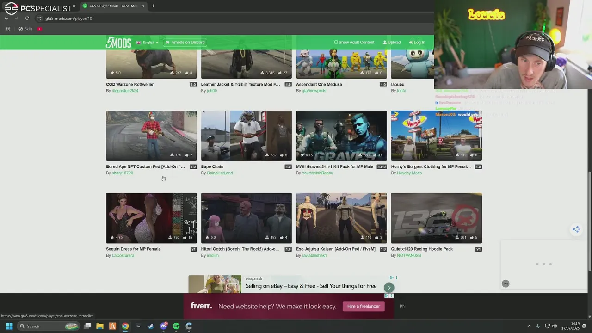Click the taskbar Search box

coord(49,326)
